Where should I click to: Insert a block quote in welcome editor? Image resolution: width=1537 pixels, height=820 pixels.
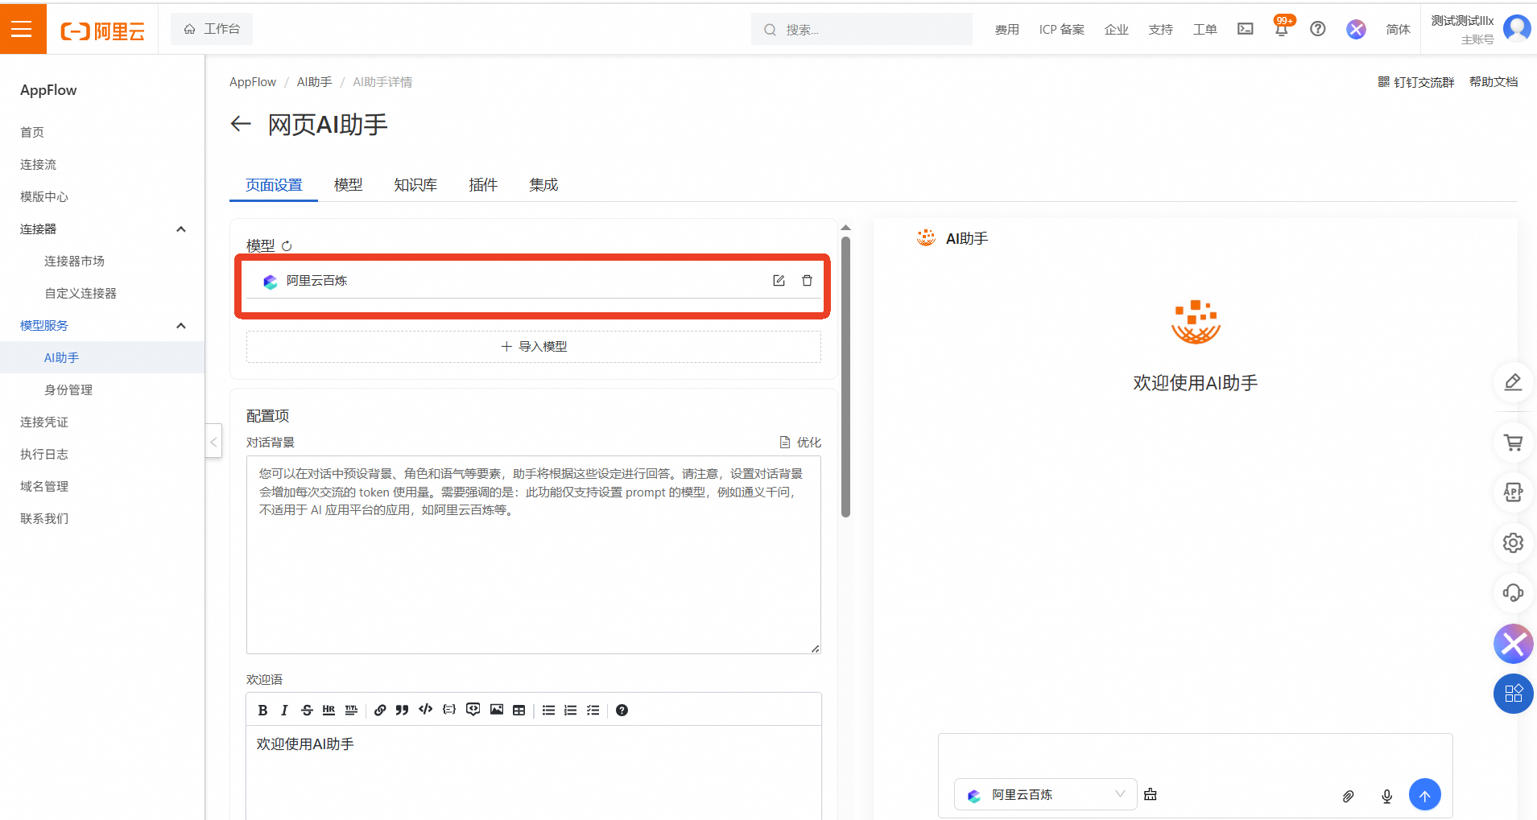click(402, 710)
